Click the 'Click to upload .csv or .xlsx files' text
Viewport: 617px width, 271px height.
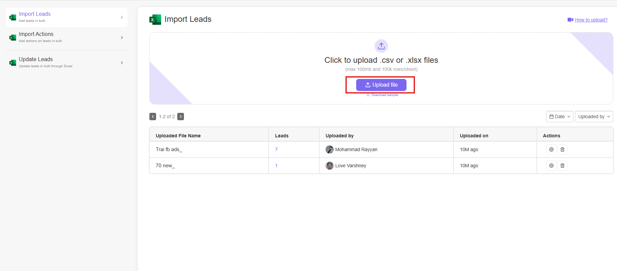(381, 60)
